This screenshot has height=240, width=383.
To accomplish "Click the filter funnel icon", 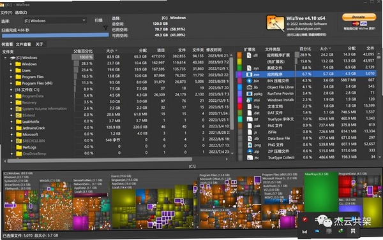I will [105, 28].
